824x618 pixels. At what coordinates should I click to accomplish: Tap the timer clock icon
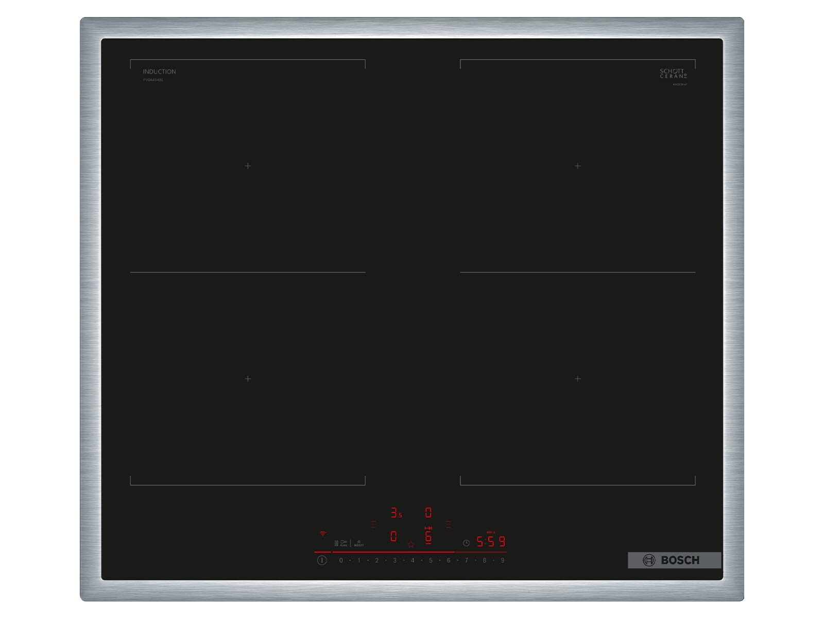tap(466, 543)
